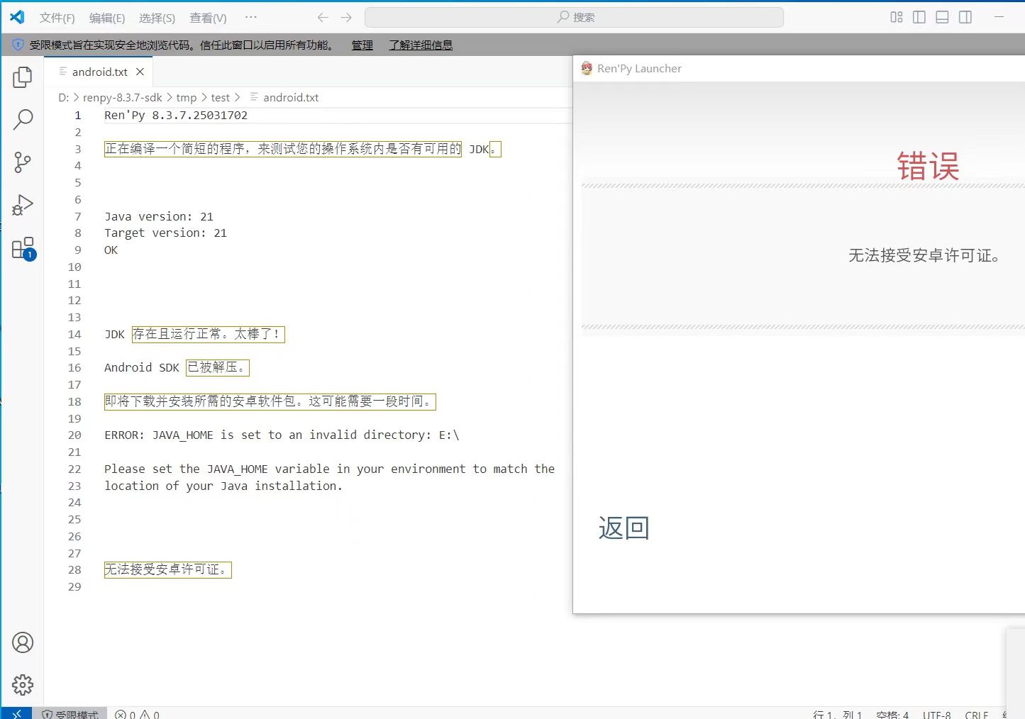Open the Explorer view in activity bar
Screen dimensions: 1025x719
[23, 77]
